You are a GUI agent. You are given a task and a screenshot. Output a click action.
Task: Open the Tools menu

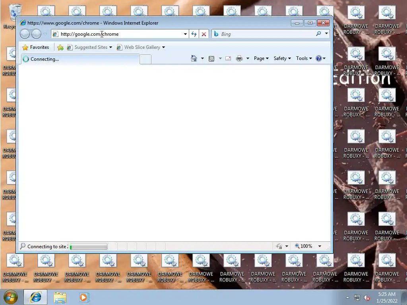tap(304, 58)
